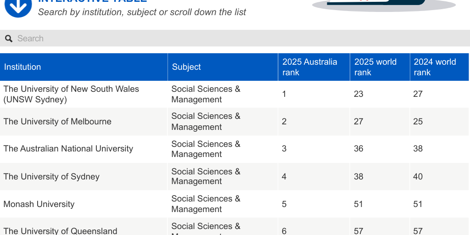The width and height of the screenshot is (470, 235).
Task: Click Australia rank 4 in Sydney row
Action: click(284, 177)
